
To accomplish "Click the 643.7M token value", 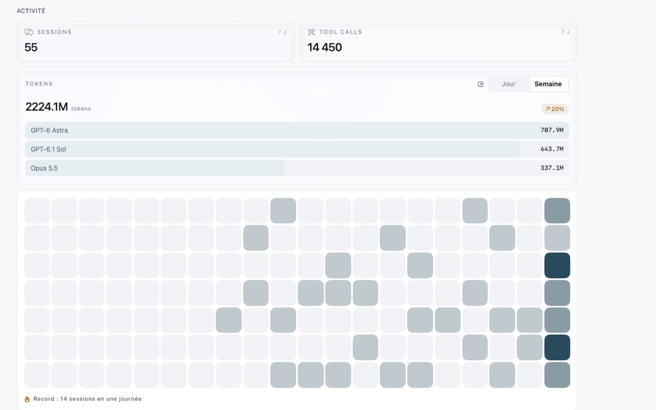I will point(552,149).
